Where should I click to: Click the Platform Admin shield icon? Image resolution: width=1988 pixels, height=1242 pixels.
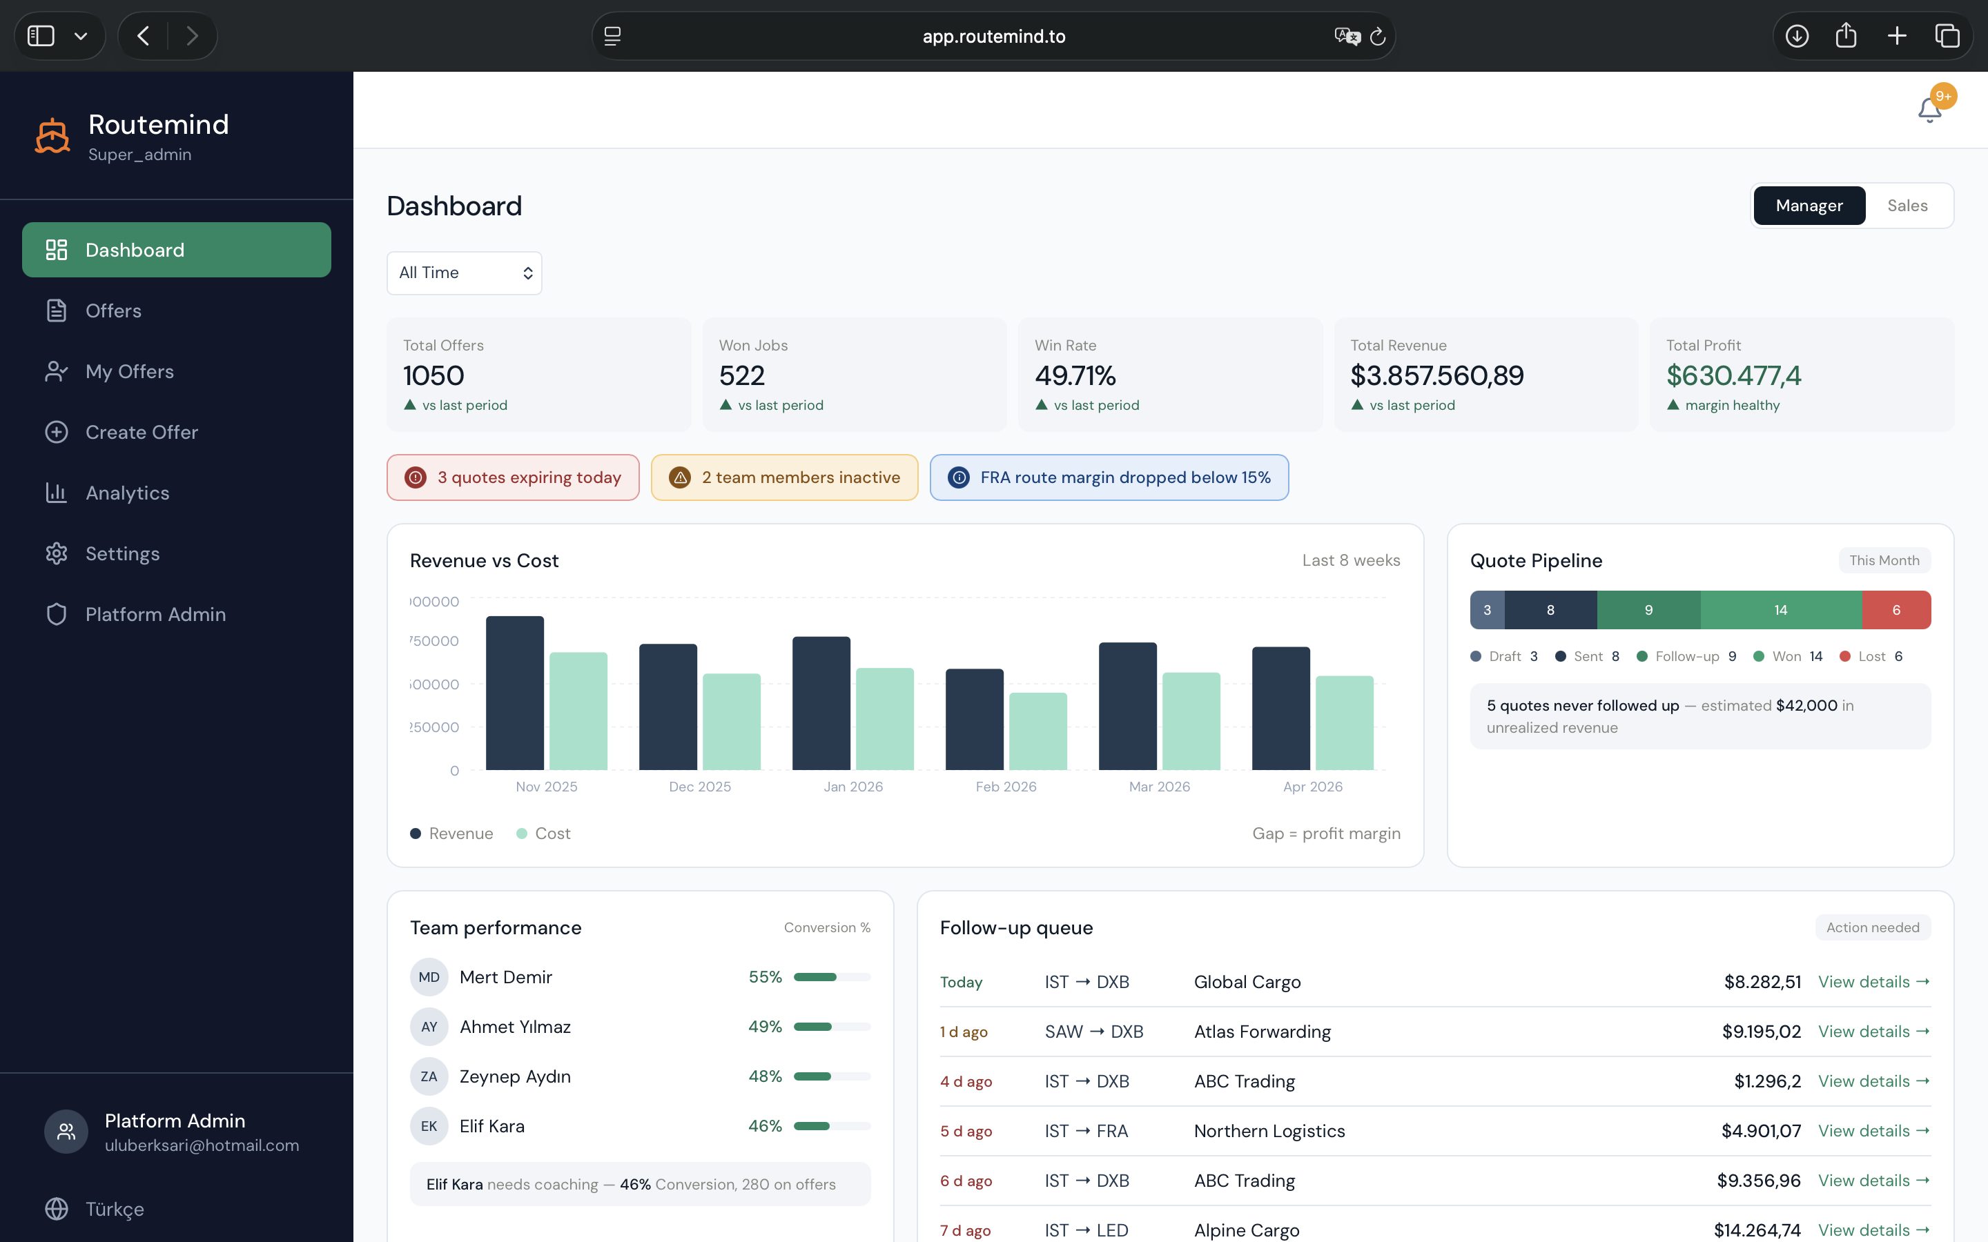point(56,614)
